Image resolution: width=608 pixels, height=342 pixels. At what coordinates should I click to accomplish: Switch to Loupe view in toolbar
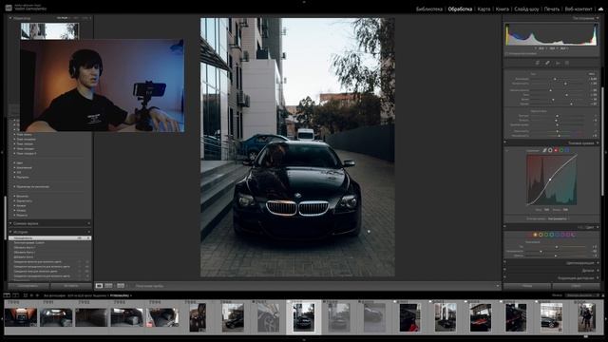99,286
